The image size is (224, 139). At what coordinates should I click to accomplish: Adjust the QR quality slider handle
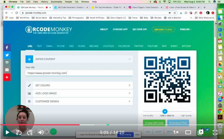[x=165, y=111]
